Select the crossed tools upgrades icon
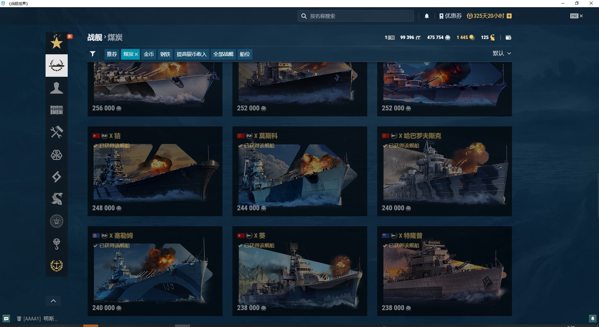 pos(56,132)
